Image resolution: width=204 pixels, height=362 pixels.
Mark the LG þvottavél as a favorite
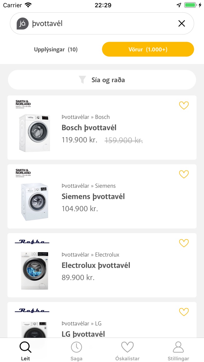click(184, 312)
